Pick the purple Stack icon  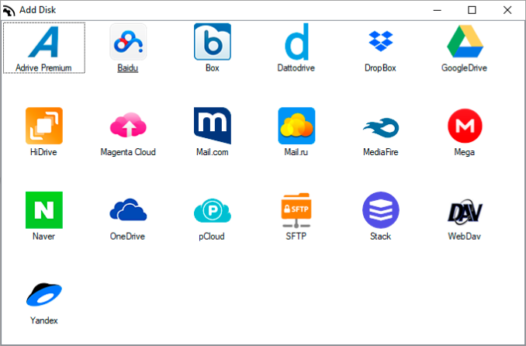380,209
